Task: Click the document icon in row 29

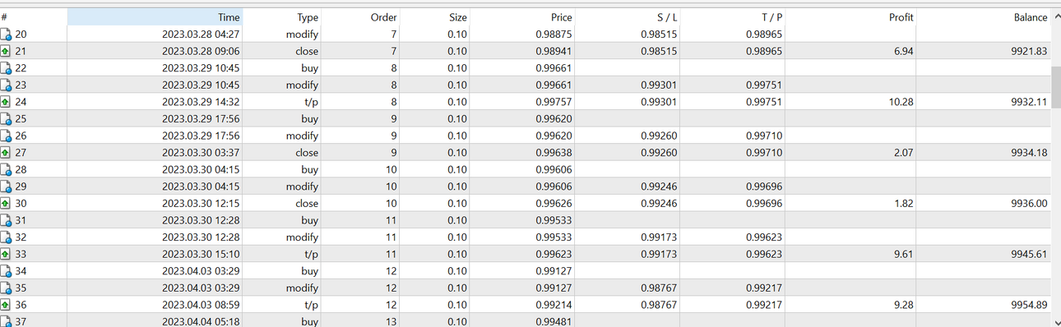Action: (6, 187)
